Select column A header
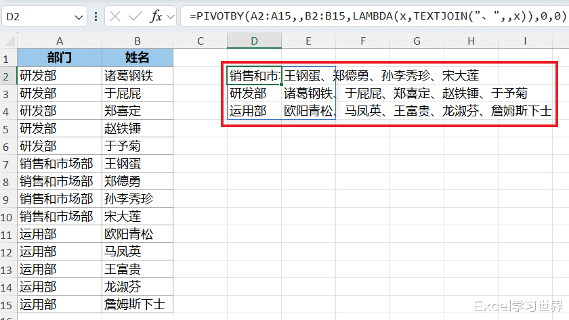 60,41
